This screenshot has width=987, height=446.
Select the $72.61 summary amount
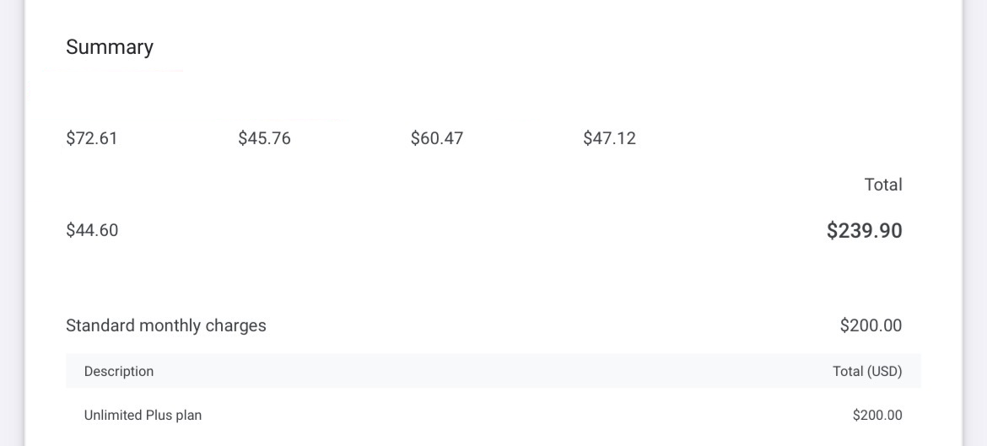[x=92, y=138]
